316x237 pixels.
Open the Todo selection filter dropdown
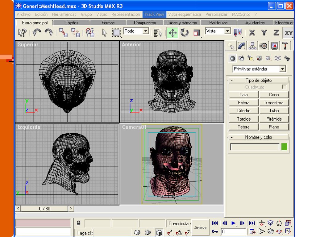tap(146, 31)
